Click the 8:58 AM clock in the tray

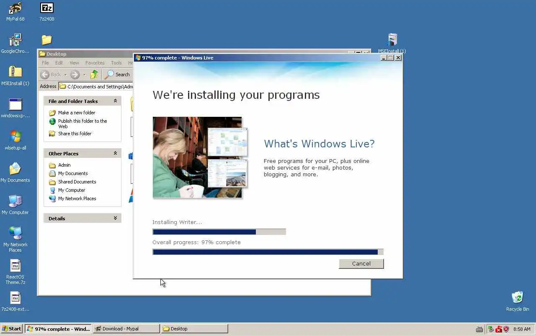click(x=522, y=329)
